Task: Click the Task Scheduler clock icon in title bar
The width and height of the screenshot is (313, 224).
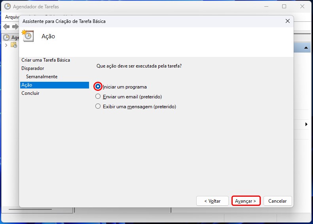Action: [x=7, y=7]
